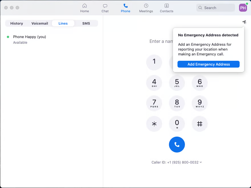Open the Chat tab icon
251x188 pixels.
[105, 6]
